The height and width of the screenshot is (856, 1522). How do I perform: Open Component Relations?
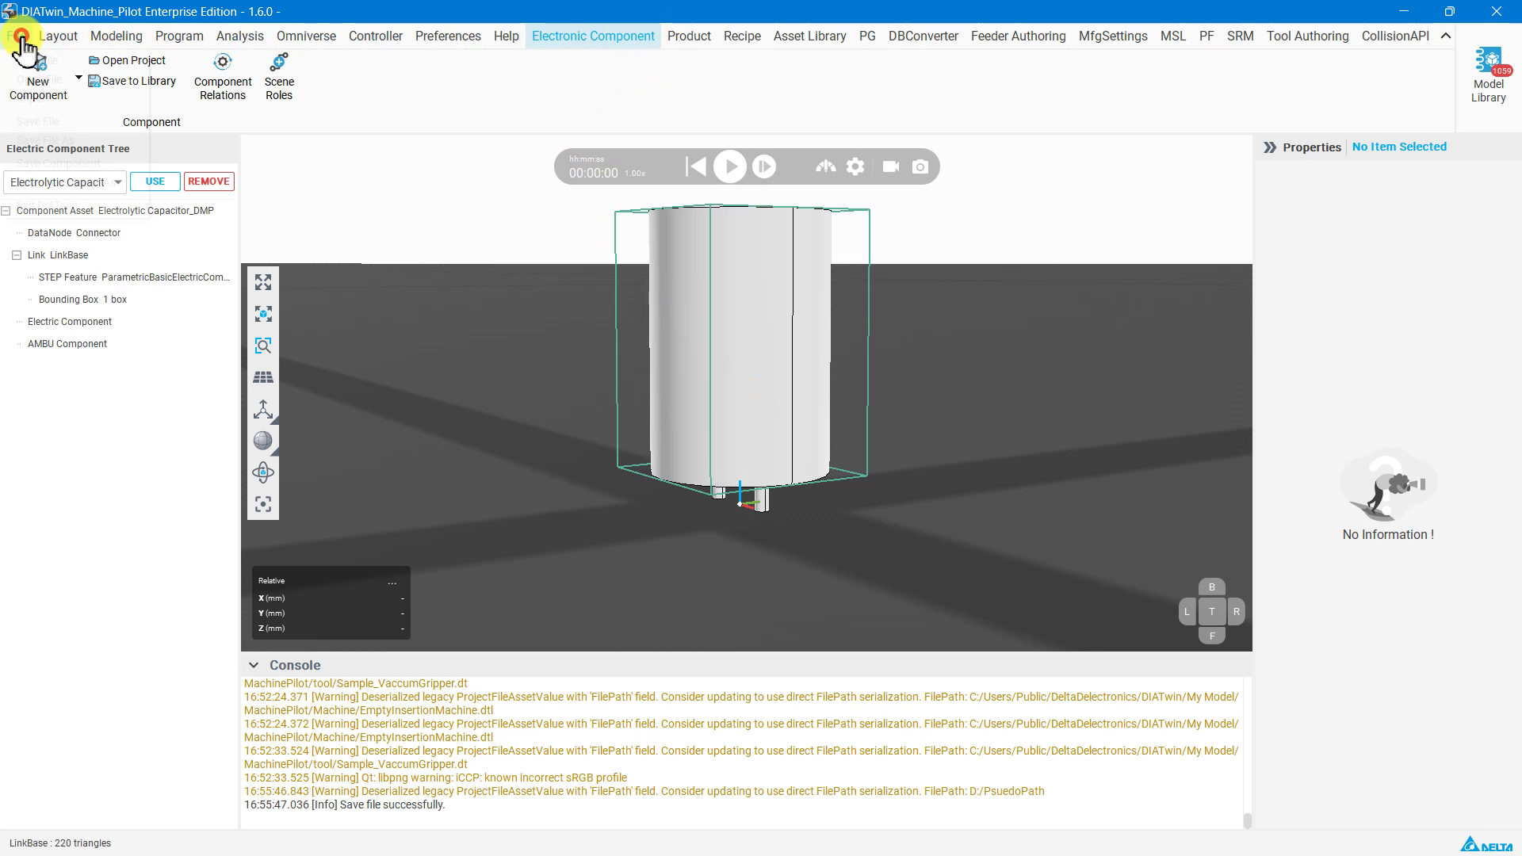point(223,78)
